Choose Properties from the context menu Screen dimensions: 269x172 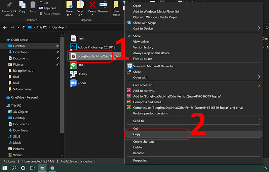(x=140, y=161)
